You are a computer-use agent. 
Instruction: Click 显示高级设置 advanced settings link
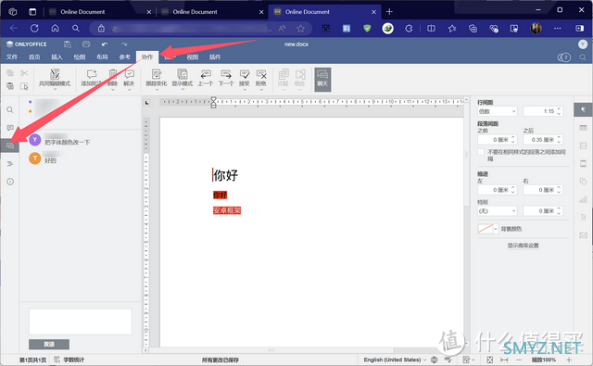click(x=523, y=246)
